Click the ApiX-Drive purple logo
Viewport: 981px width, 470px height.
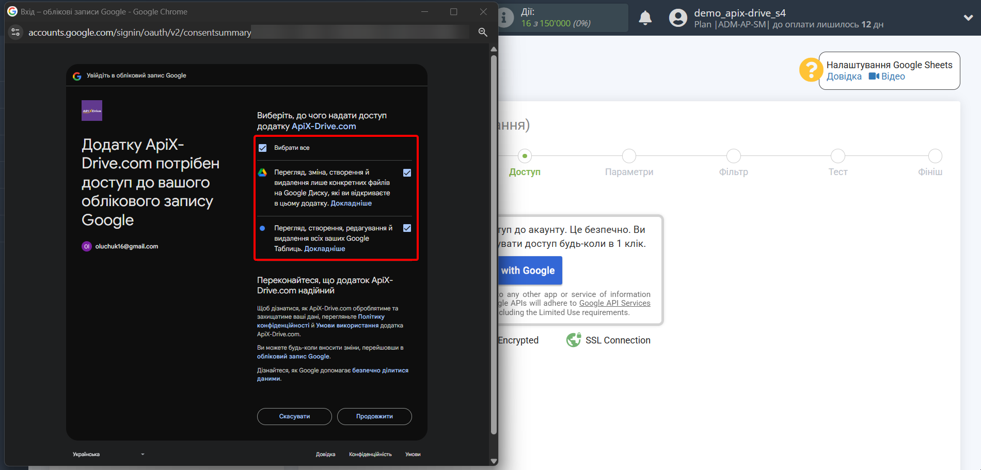tap(92, 111)
